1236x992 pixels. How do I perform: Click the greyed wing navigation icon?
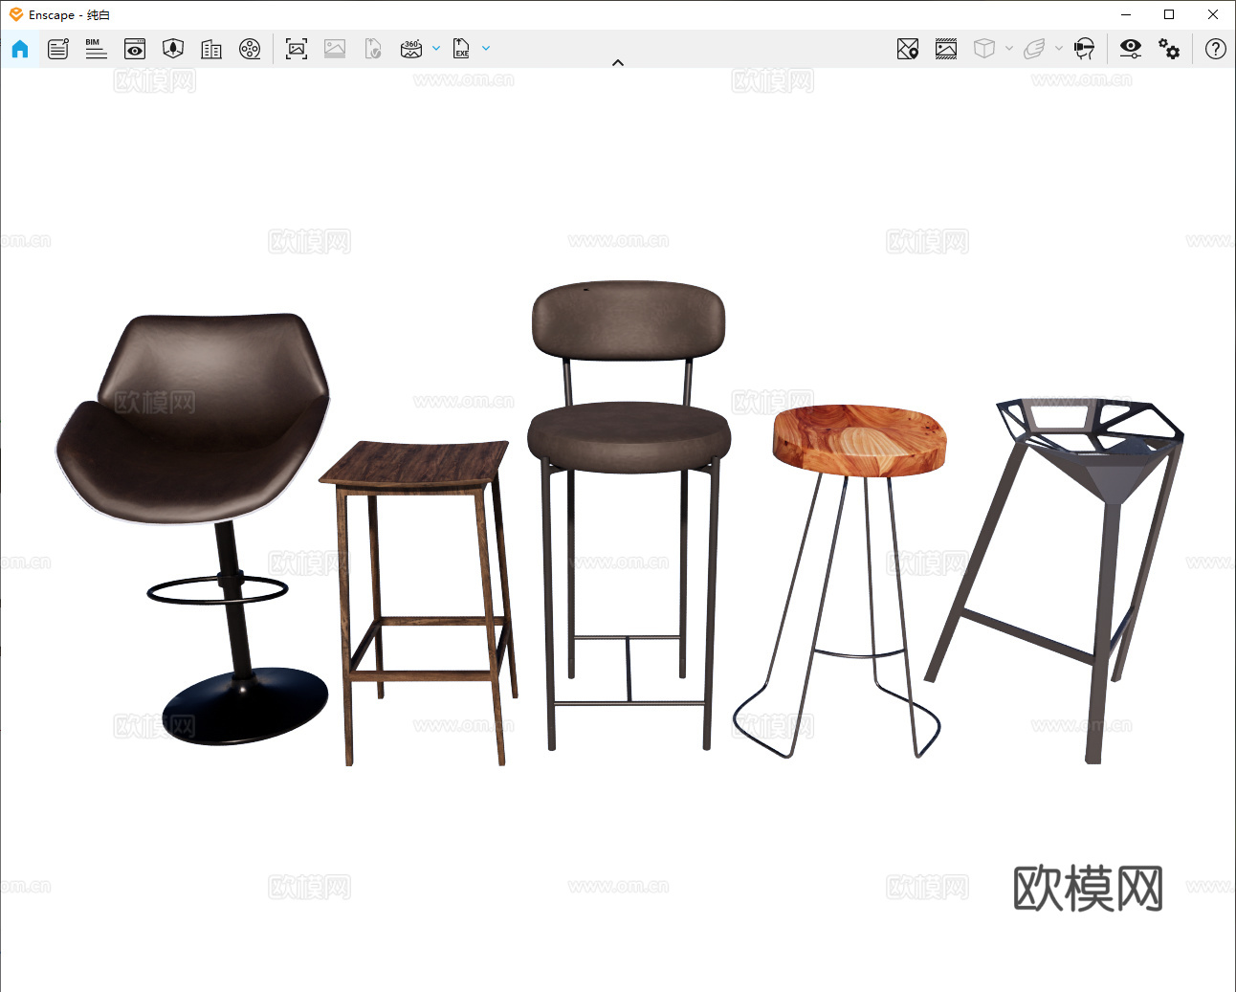tap(1034, 49)
